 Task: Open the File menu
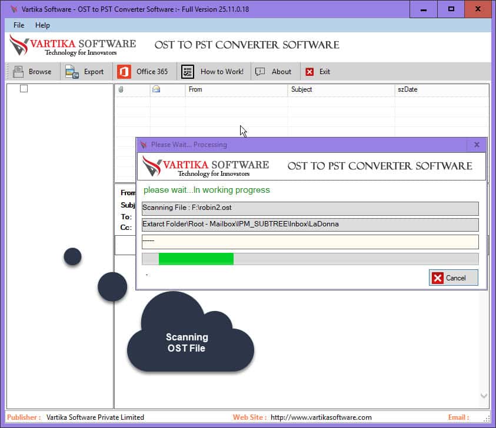click(x=19, y=25)
